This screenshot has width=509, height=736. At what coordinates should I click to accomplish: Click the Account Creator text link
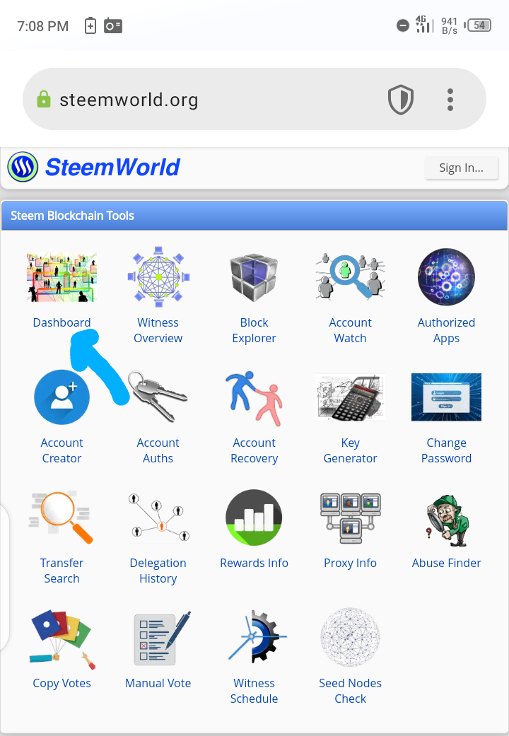pyautogui.click(x=62, y=450)
